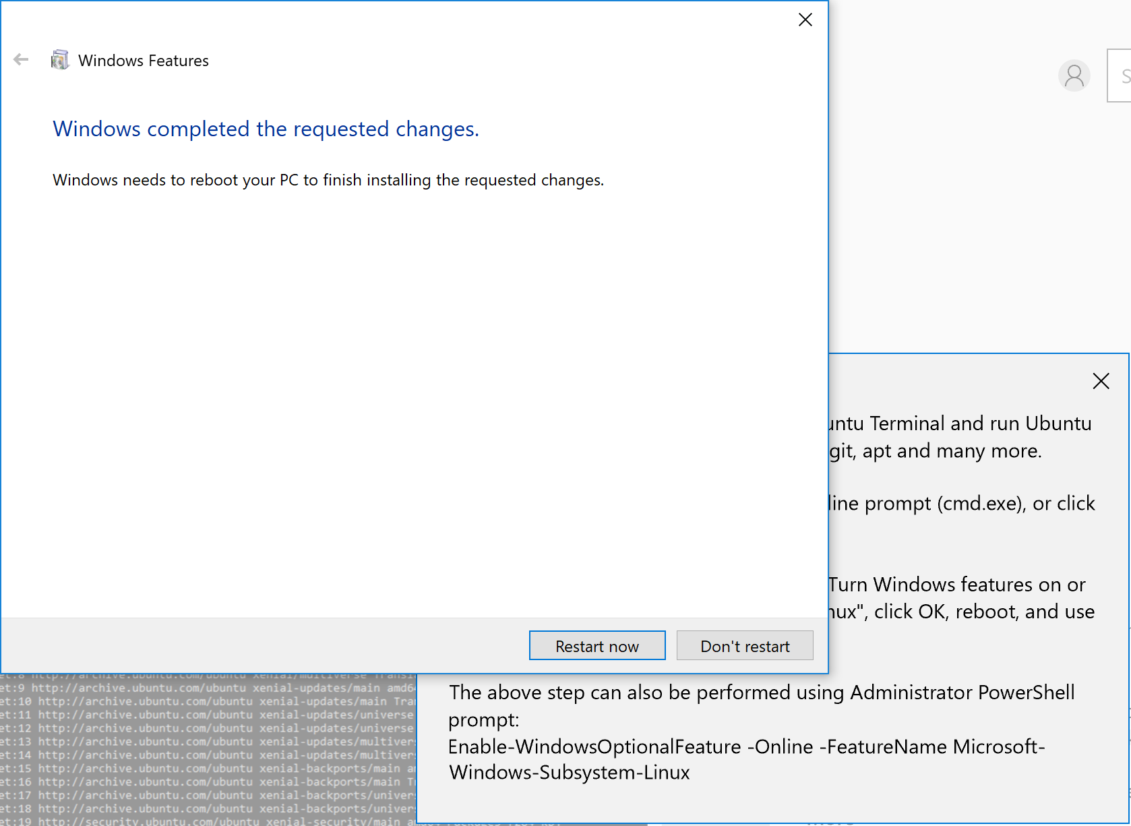Close the Ubuntu description popup
Image resolution: width=1131 pixels, height=826 pixels.
tap(1101, 381)
